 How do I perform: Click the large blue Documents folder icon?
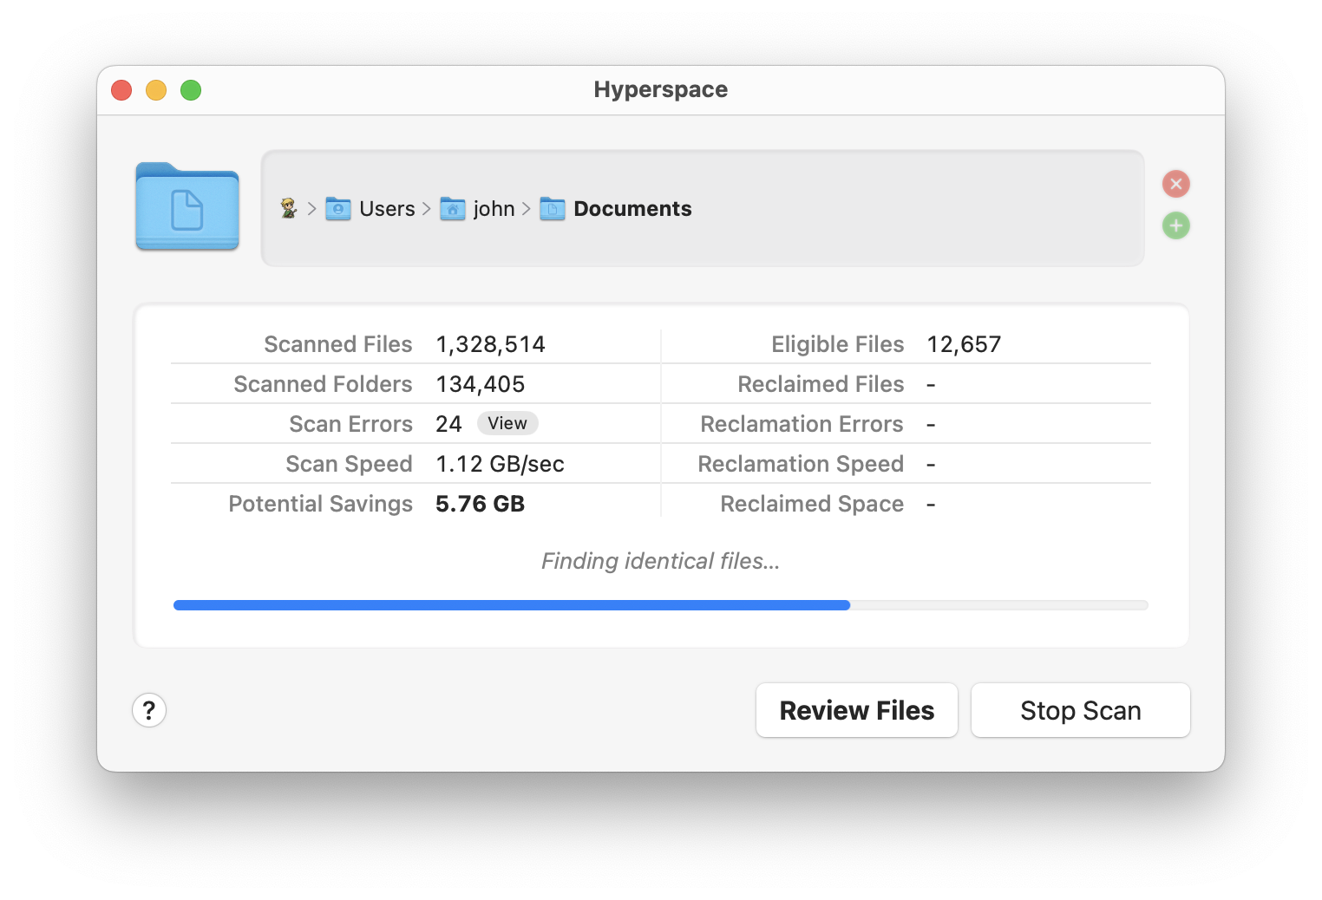tap(187, 206)
